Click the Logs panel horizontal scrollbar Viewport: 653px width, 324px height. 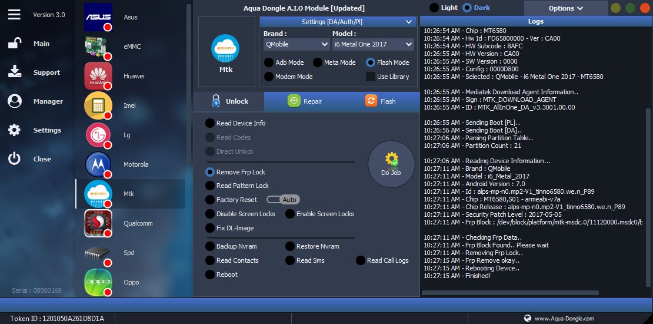pyautogui.click(x=510, y=293)
